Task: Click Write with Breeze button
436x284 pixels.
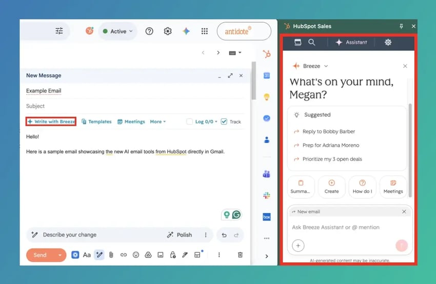Action: pyautogui.click(x=51, y=121)
